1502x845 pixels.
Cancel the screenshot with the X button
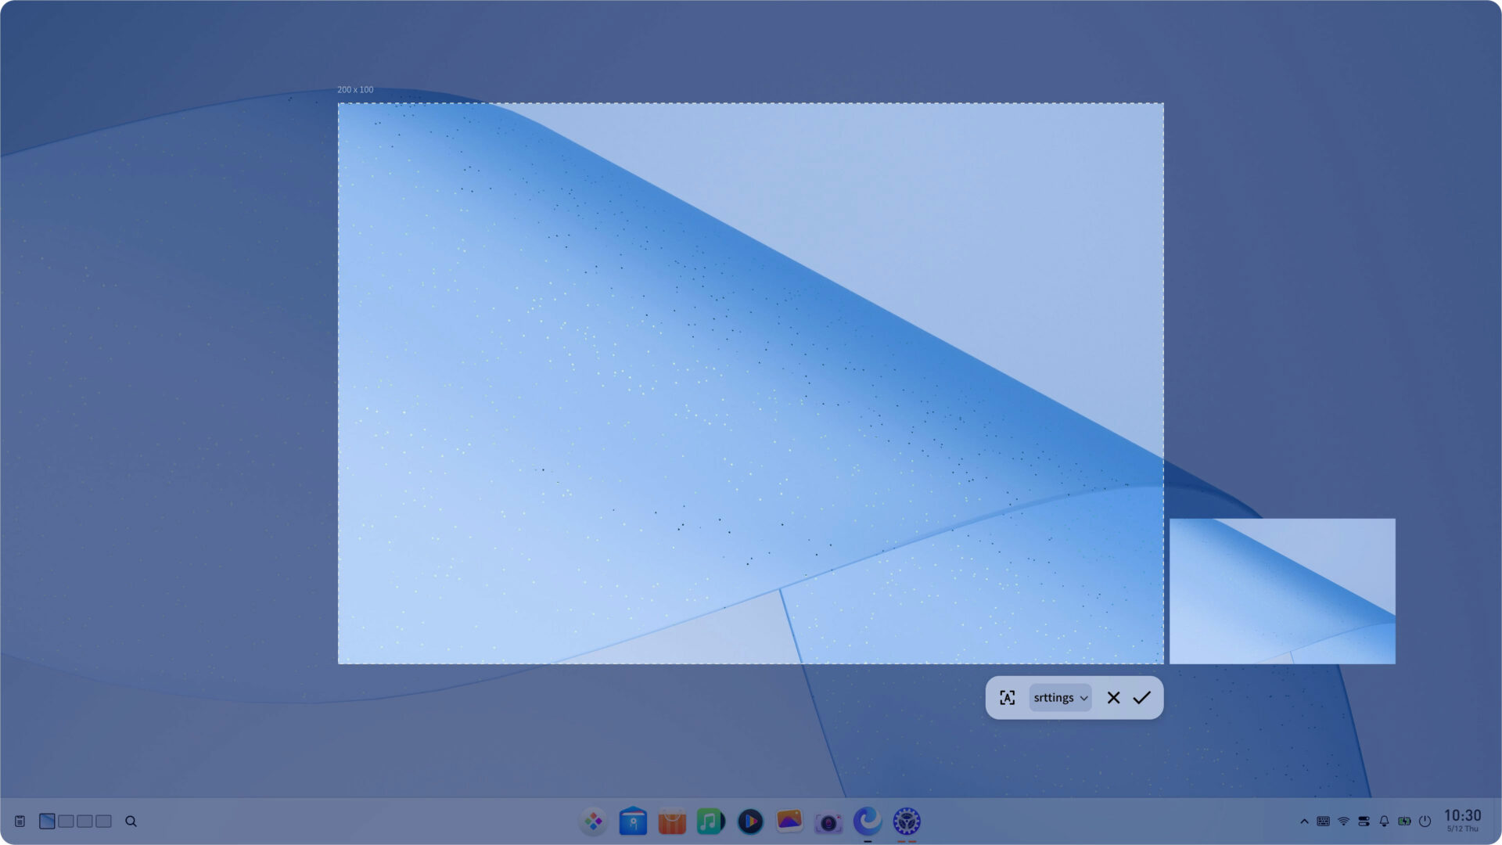point(1114,697)
